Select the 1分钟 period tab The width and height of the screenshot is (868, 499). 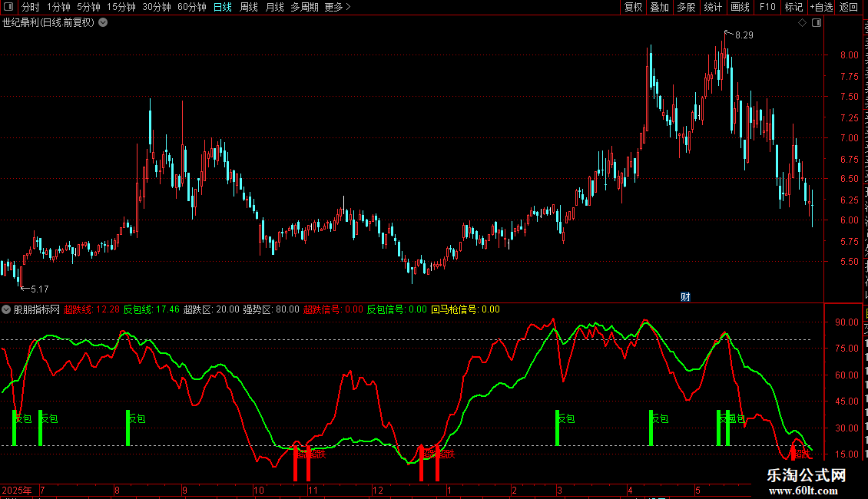pos(58,7)
